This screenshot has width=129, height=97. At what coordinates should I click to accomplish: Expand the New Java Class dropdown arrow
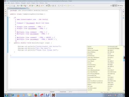(x=34, y=6)
